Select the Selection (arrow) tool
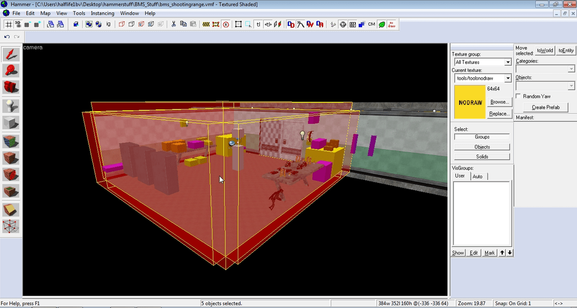The image size is (577, 308). (11, 55)
